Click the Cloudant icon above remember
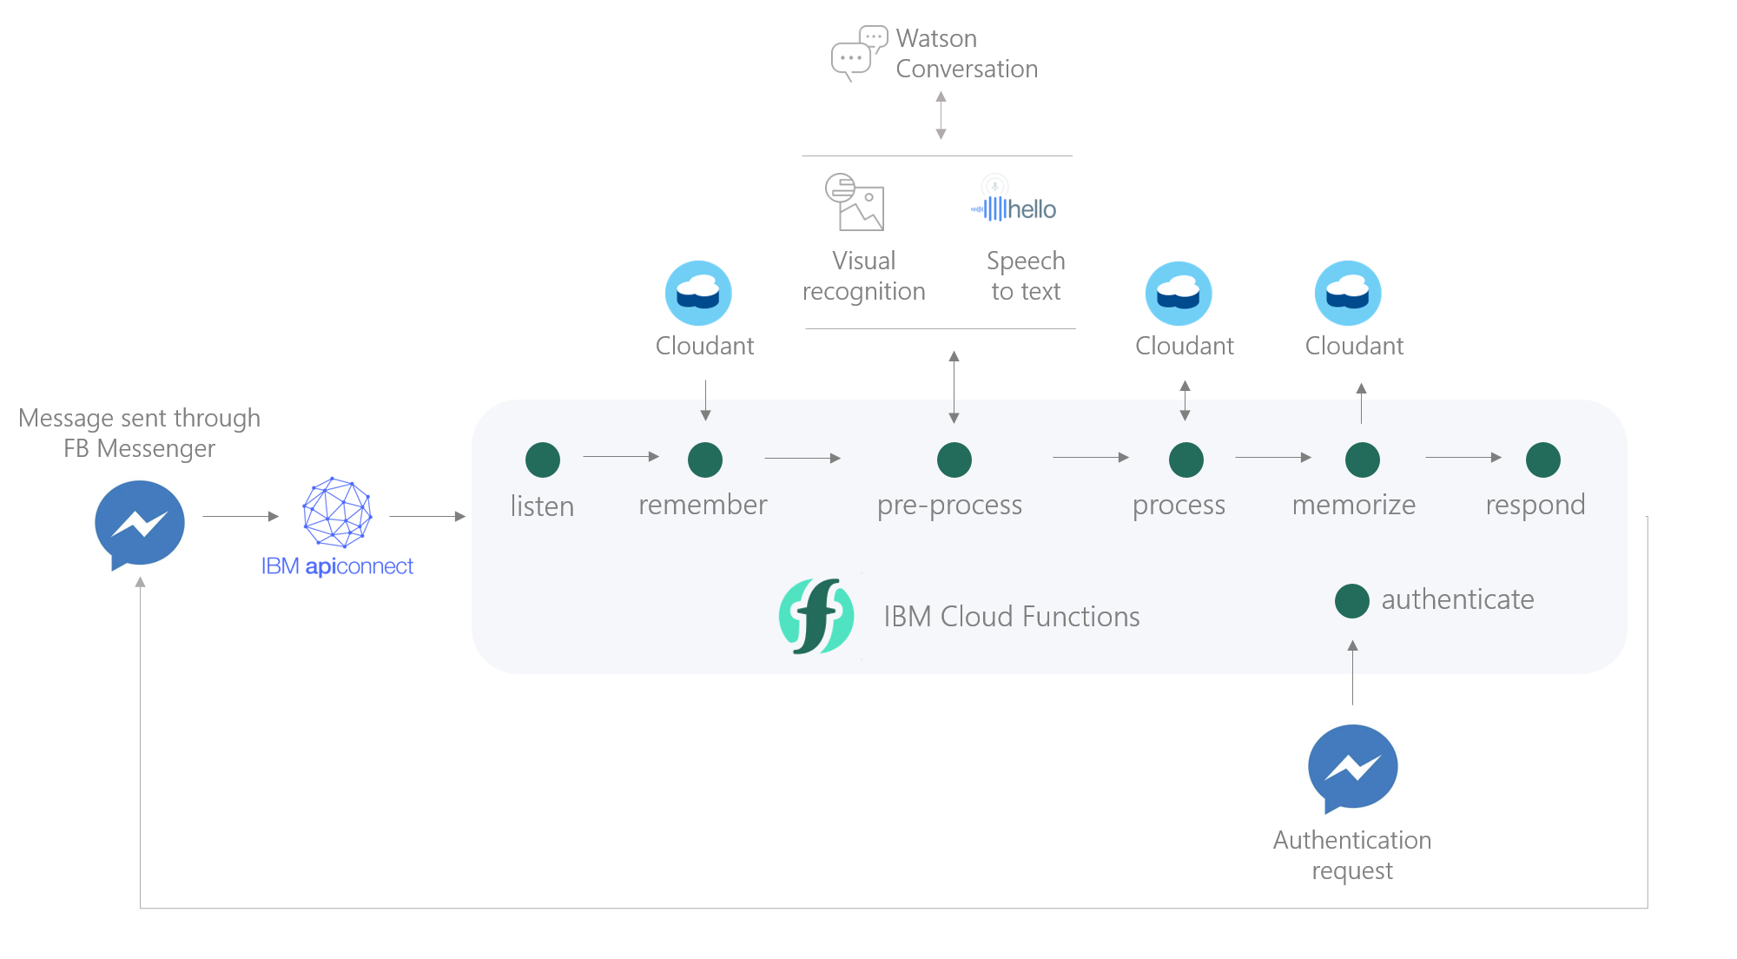 (698, 294)
